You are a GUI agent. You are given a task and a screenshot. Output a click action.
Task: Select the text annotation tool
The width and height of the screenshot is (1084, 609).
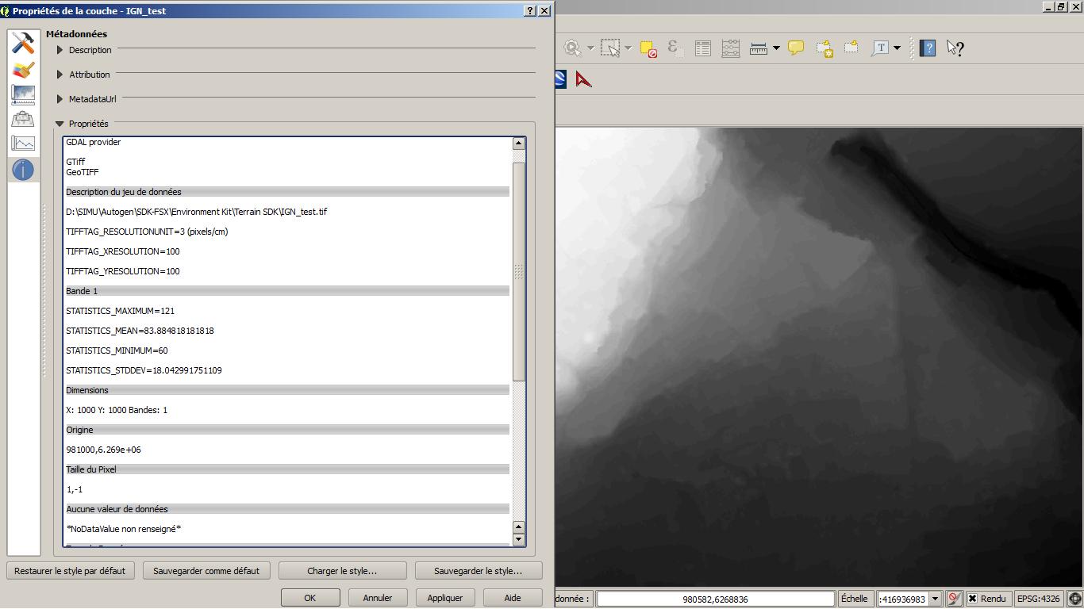(879, 48)
